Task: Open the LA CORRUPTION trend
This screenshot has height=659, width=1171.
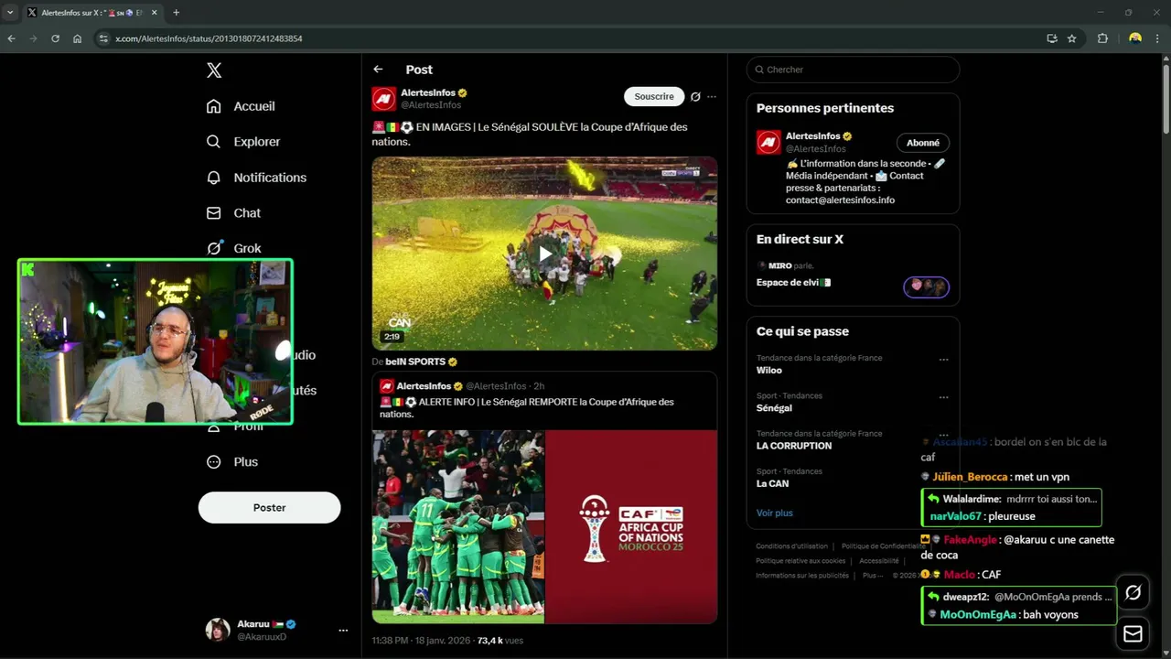Action: (x=794, y=446)
